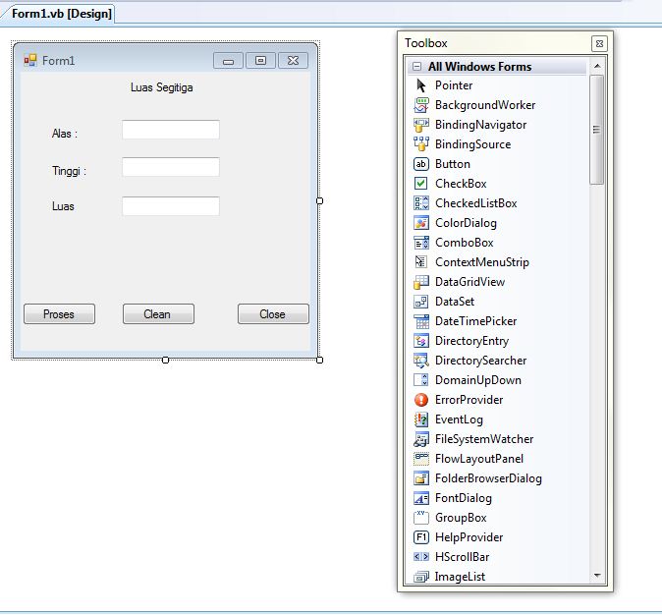Select the ComboBox control icon
This screenshot has height=615, width=662.
(x=421, y=243)
